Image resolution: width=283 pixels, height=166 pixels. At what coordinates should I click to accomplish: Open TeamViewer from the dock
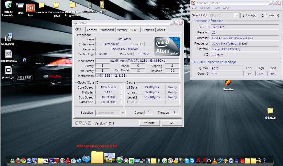[x=192, y=161]
